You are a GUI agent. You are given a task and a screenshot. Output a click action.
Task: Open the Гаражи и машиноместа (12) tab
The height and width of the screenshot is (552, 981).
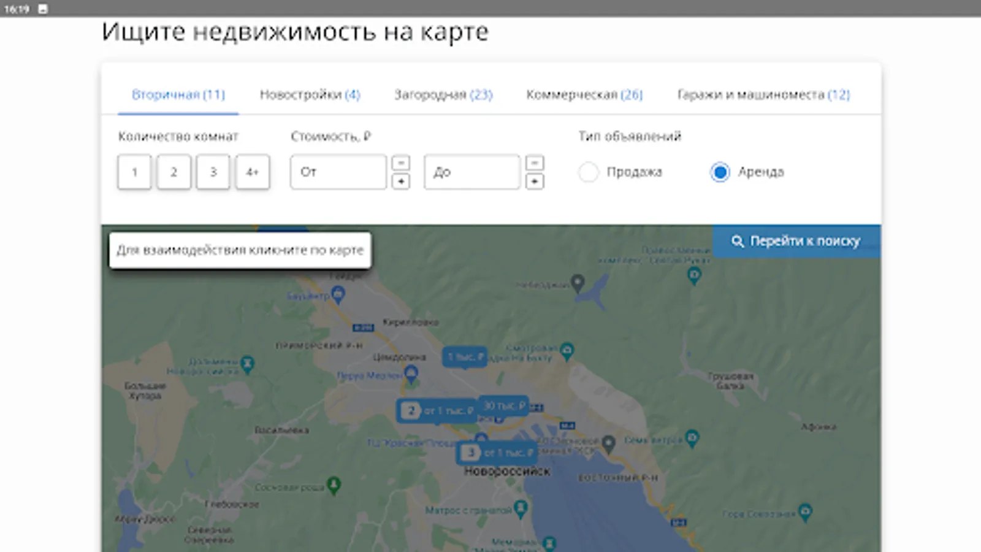pyautogui.click(x=763, y=94)
